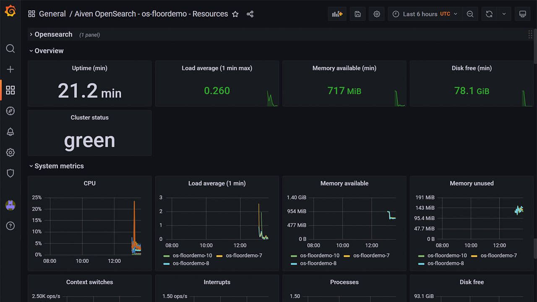Image resolution: width=537 pixels, height=302 pixels.
Task: Open the Load average (1 min) panel title menu
Action: 217,183
